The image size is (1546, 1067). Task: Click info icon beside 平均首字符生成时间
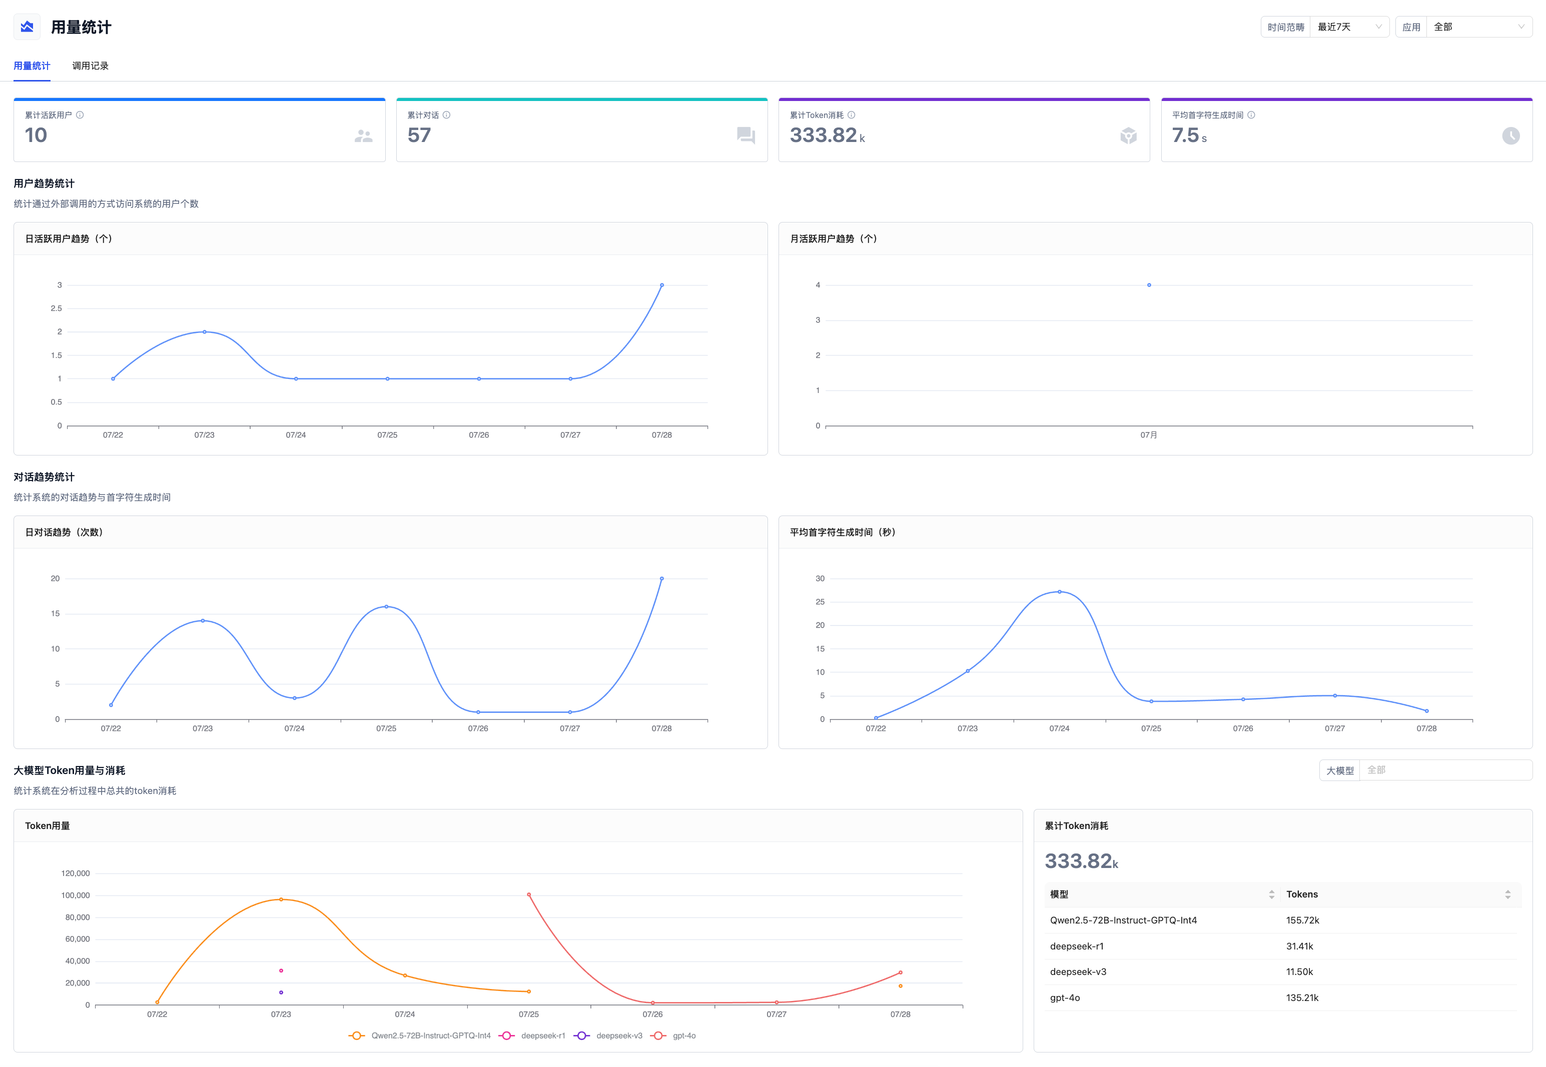coord(1251,115)
